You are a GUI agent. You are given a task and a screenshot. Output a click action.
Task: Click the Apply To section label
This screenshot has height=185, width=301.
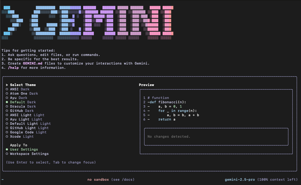pyautogui.click(x=19, y=145)
